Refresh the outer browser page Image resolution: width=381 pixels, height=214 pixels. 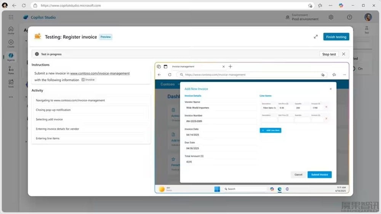point(24,5)
